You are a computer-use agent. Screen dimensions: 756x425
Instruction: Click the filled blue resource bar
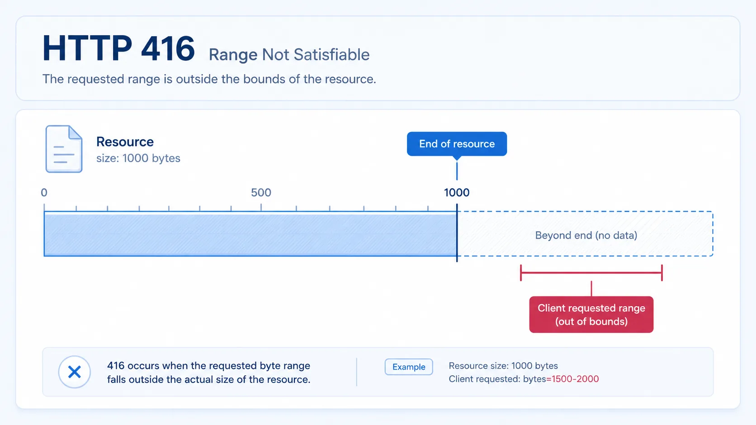[x=250, y=235]
